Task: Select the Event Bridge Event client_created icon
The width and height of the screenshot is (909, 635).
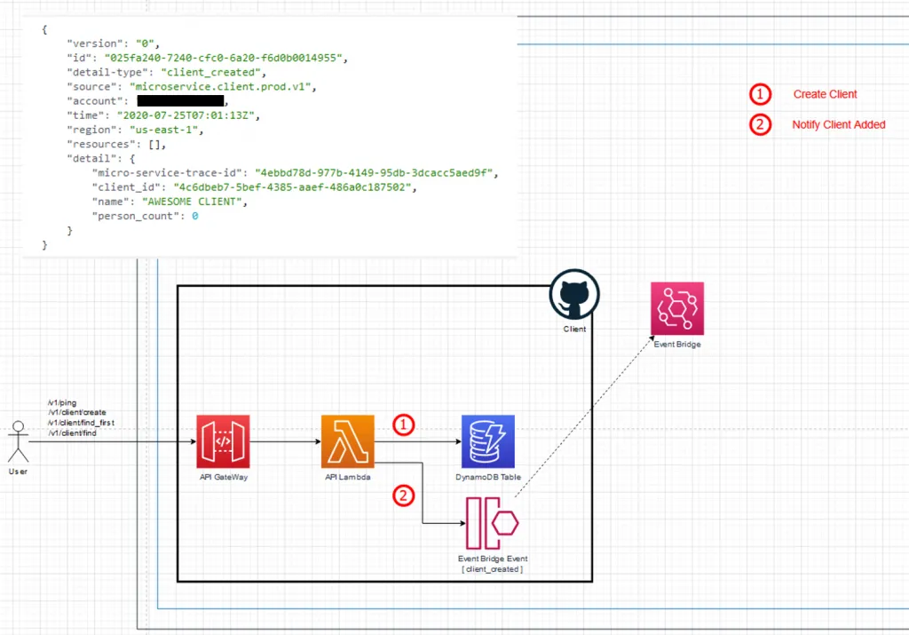Action: pyautogui.click(x=492, y=523)
